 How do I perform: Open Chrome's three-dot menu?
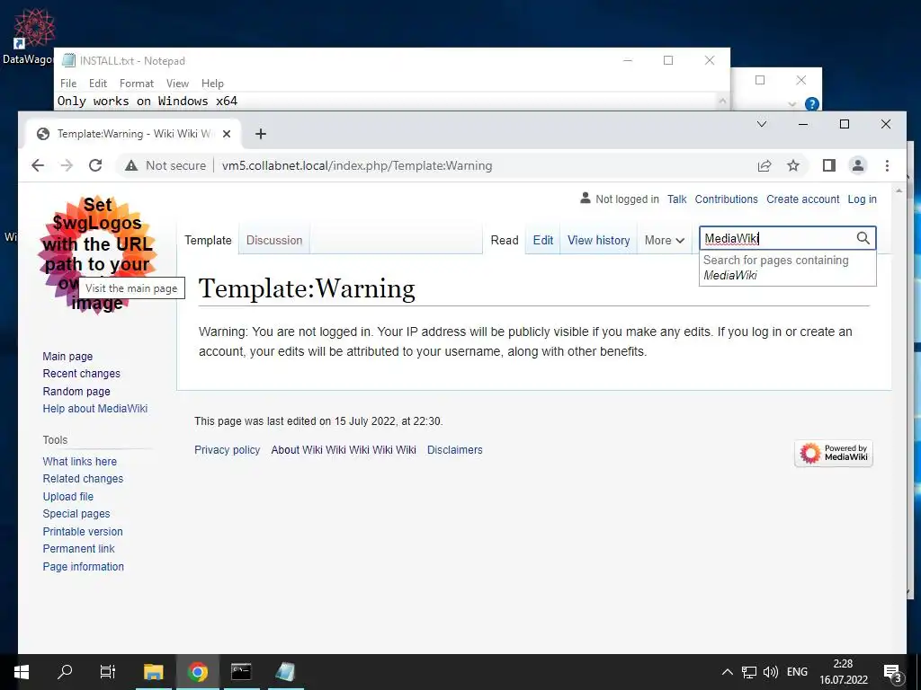coord(887,165)
